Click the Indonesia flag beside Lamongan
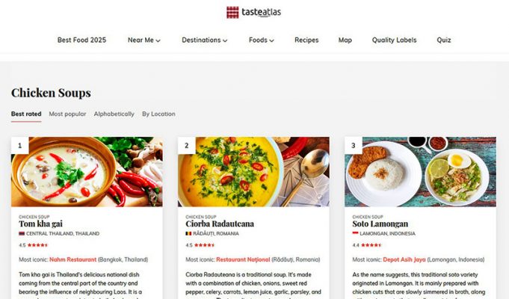Image resolution: width=509 pixels, height=299 pixels. 356,233
